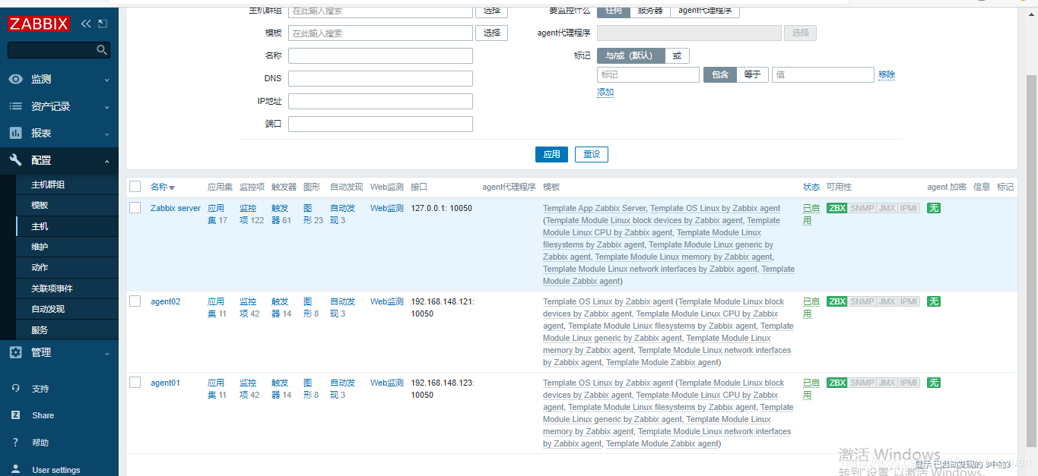This screenshot has height=476, width=1038.
Task: Open 模板 in configuration submenu
Action: [40, 205]
